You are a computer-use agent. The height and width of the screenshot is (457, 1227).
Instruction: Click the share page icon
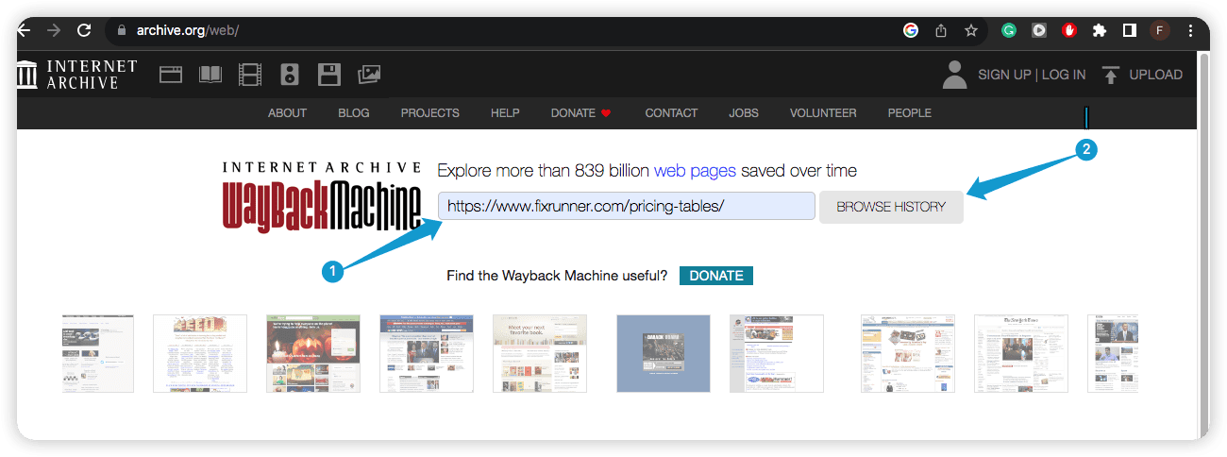point(941,30)
